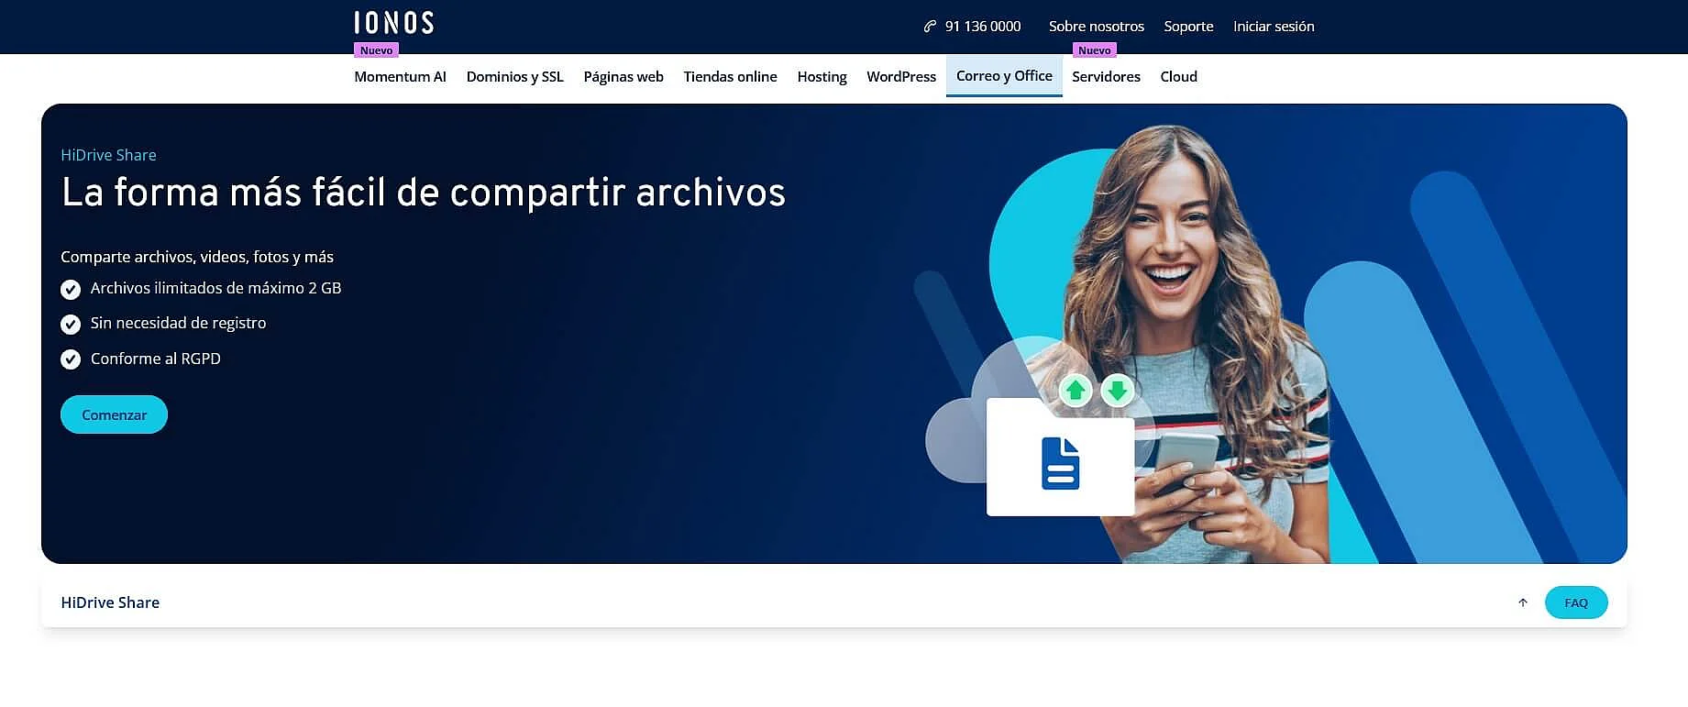Click the IONOS logo
The width and height of the screenshot is (1688, 707).
[x=394, y=23]
